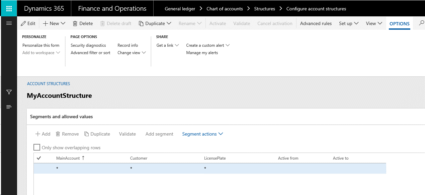Open the Set up menu

coord(348,23)
